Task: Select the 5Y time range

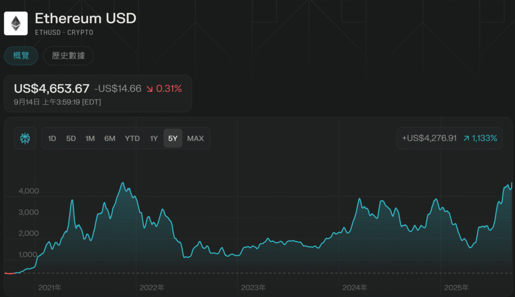Action: click(x=173, y=138)
